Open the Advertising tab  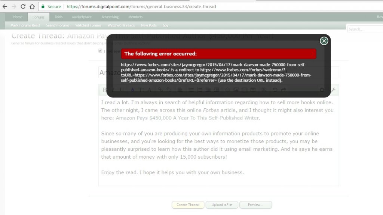point(110,17)
